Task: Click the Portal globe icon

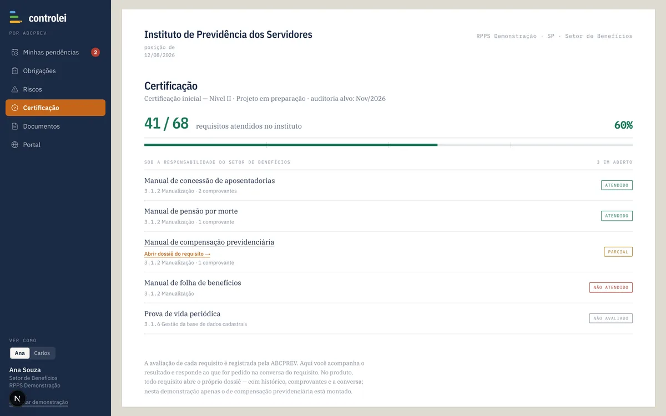Action: click(15, 145)
